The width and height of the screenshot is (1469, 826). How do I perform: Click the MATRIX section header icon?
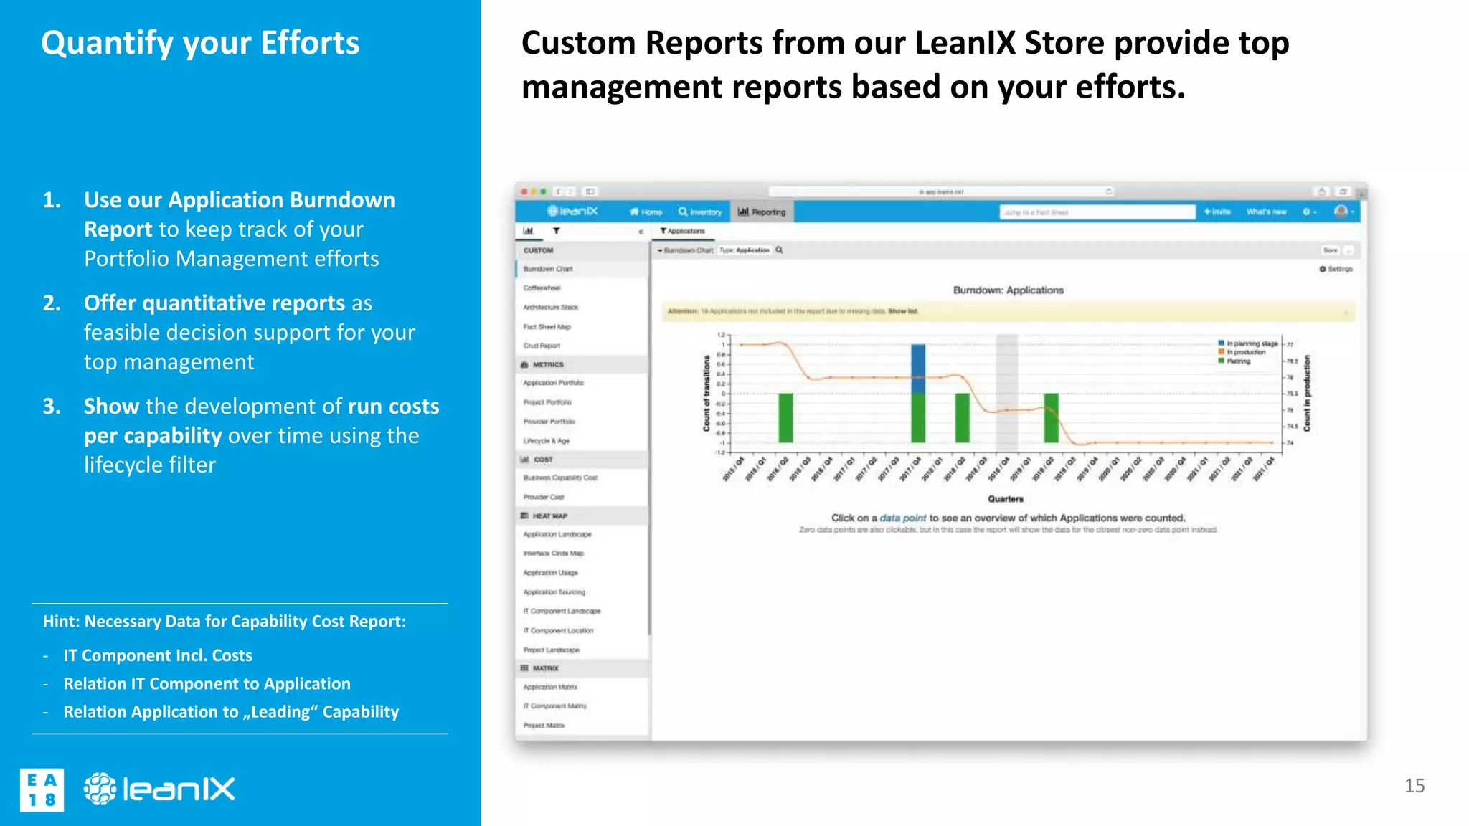pos(524,668)
